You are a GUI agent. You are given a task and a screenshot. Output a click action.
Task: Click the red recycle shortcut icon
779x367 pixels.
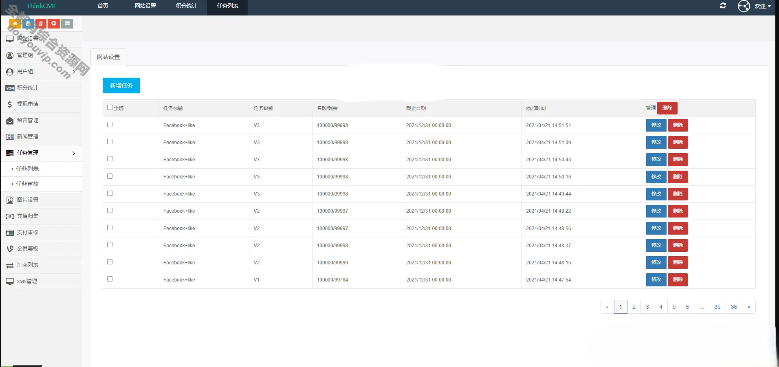(54, 24)
